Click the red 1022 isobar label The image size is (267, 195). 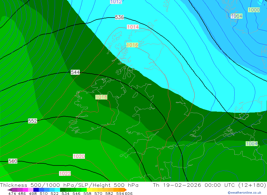[x=65, y=174]
